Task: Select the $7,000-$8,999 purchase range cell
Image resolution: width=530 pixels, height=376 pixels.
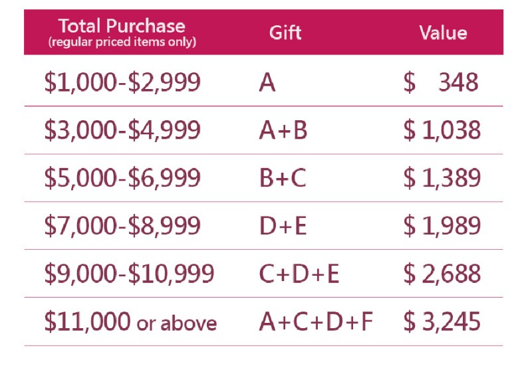Action: pyautogui.click(x=122, y=226)
